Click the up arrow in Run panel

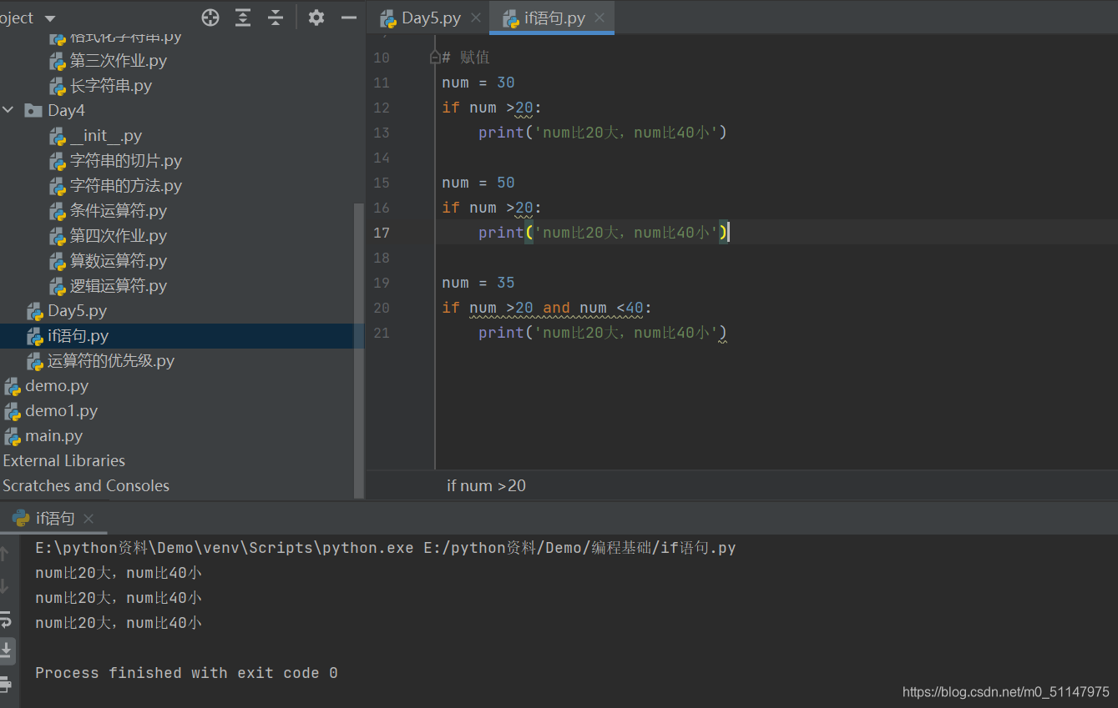click(5, 553)
